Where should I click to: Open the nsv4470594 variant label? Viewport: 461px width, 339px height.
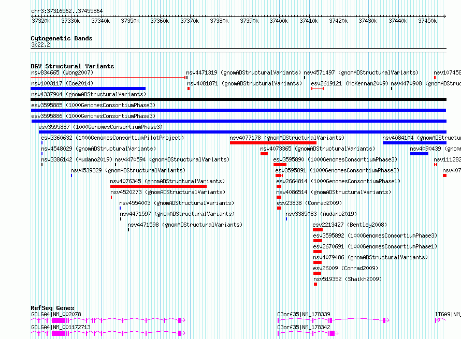(x=172, y=159)
